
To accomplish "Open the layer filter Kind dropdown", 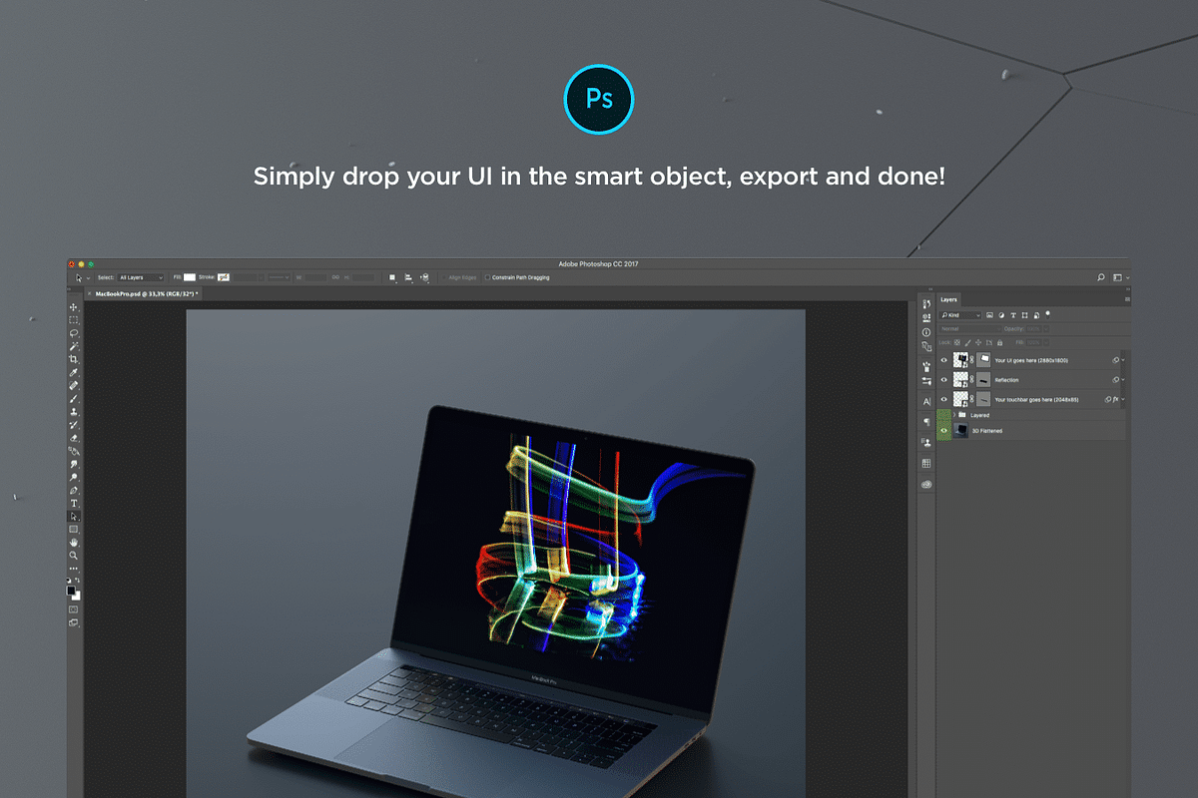I will point(960,315).
